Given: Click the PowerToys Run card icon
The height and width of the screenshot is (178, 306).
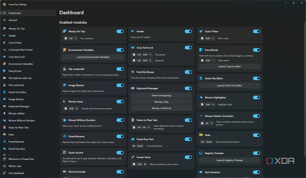Looking at the screenshot, I should point(133,139).
